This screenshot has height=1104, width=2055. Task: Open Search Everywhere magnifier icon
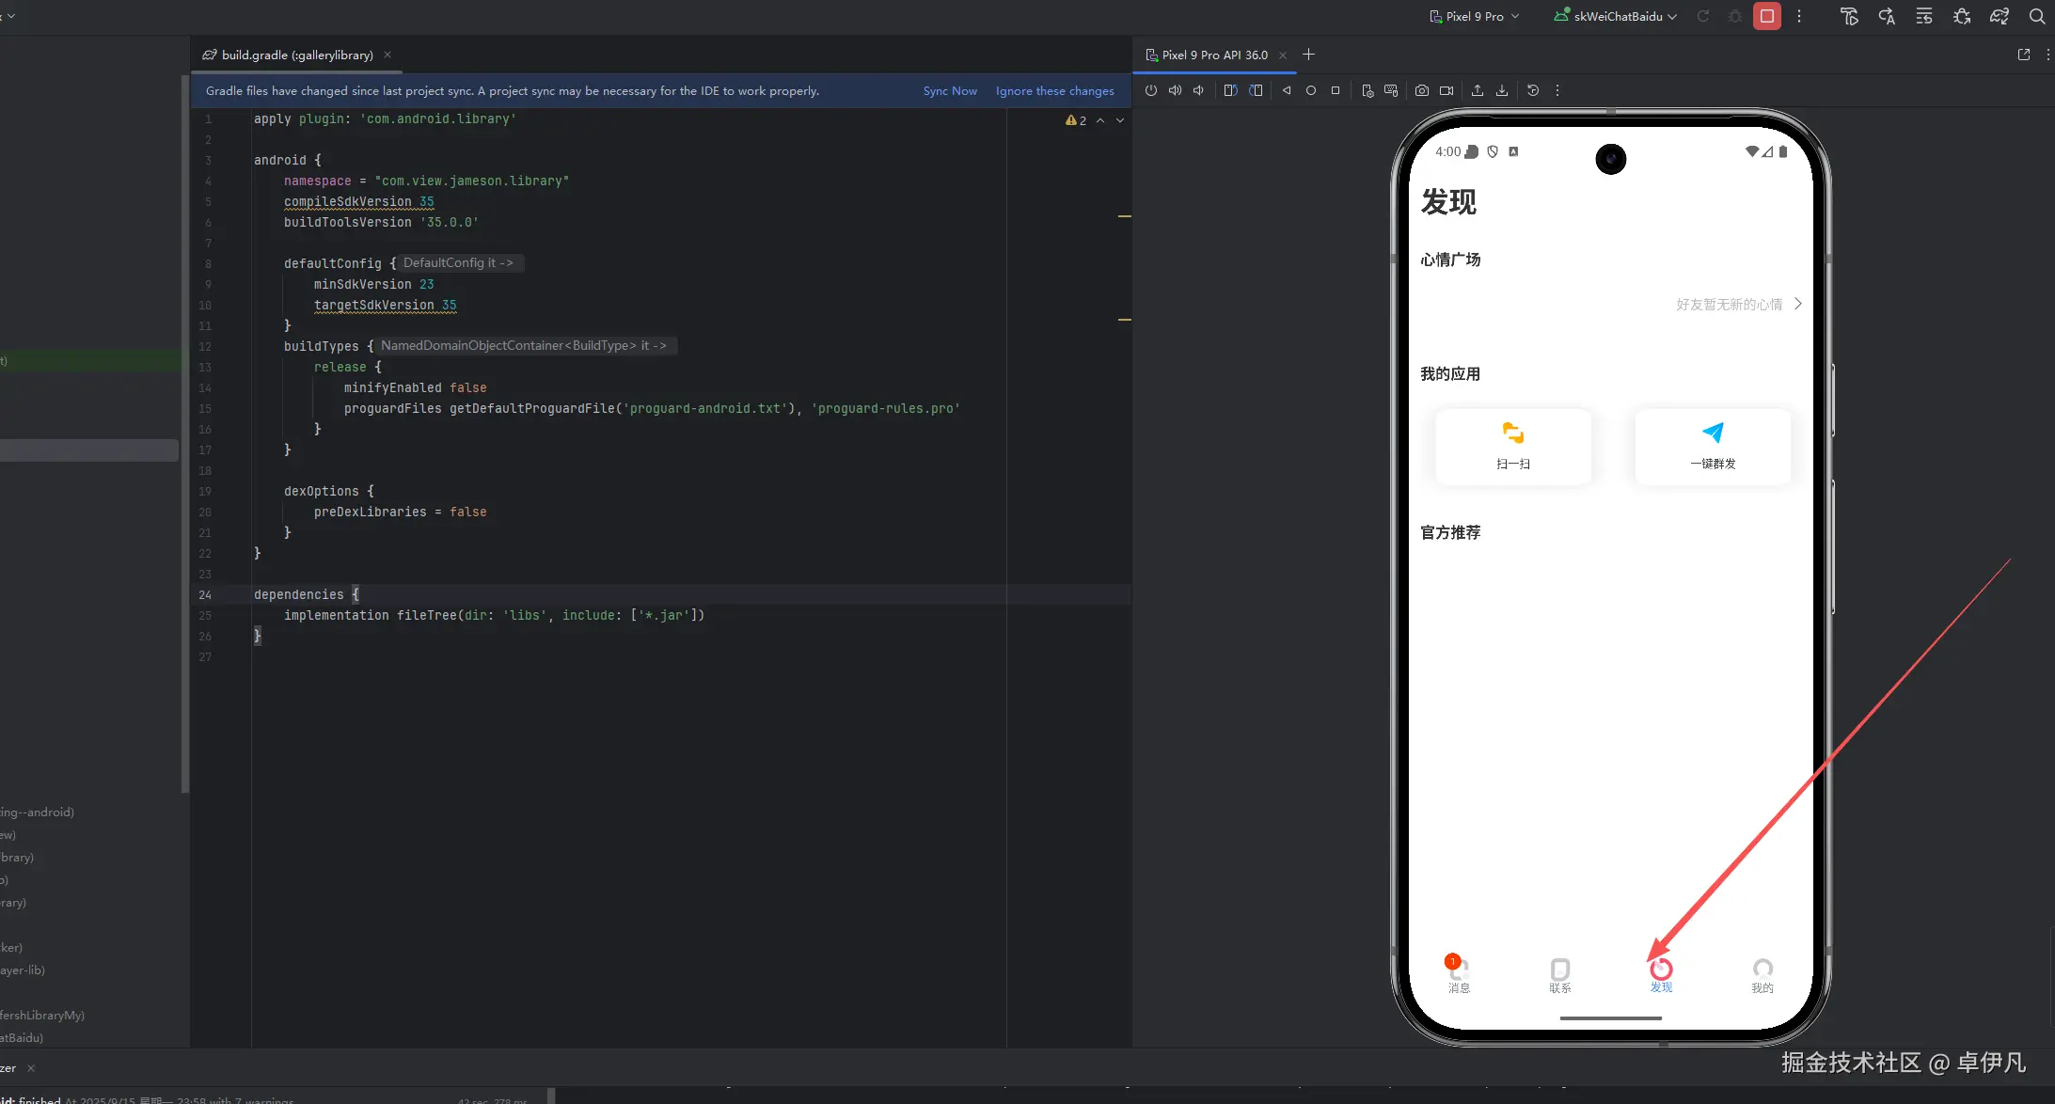coord(2036,16)
